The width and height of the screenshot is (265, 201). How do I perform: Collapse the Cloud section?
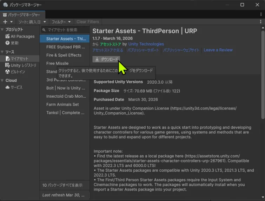pos(2,81)
